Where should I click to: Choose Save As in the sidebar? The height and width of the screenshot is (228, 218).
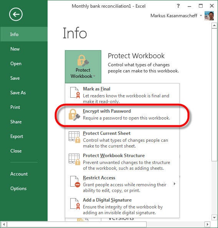24,93
